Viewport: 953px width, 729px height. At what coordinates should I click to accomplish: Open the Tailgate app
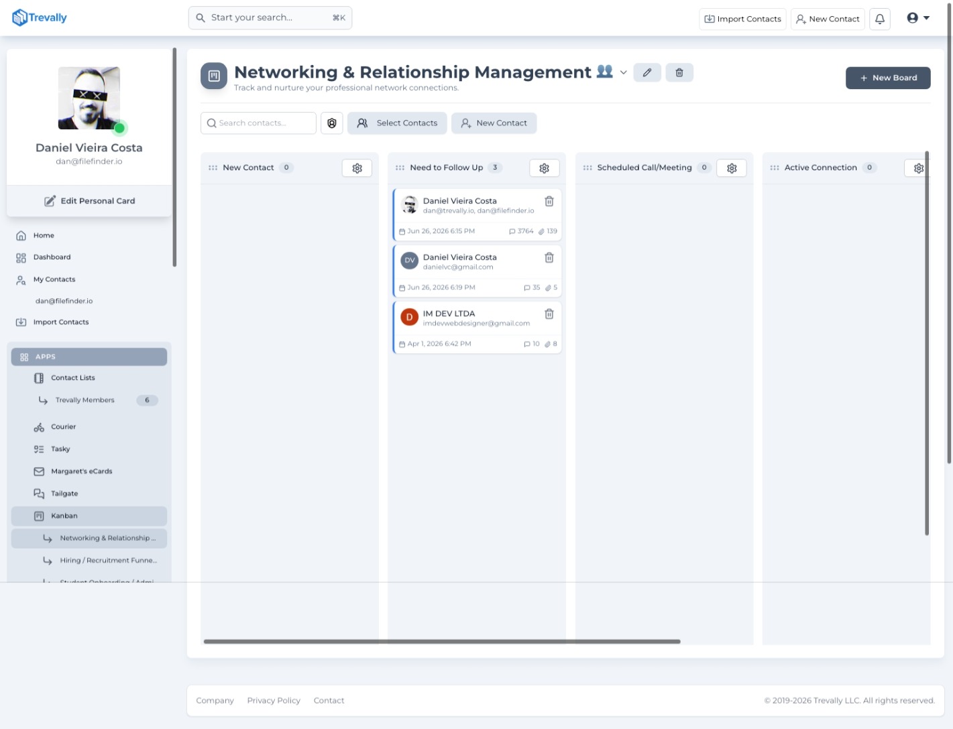64,494
